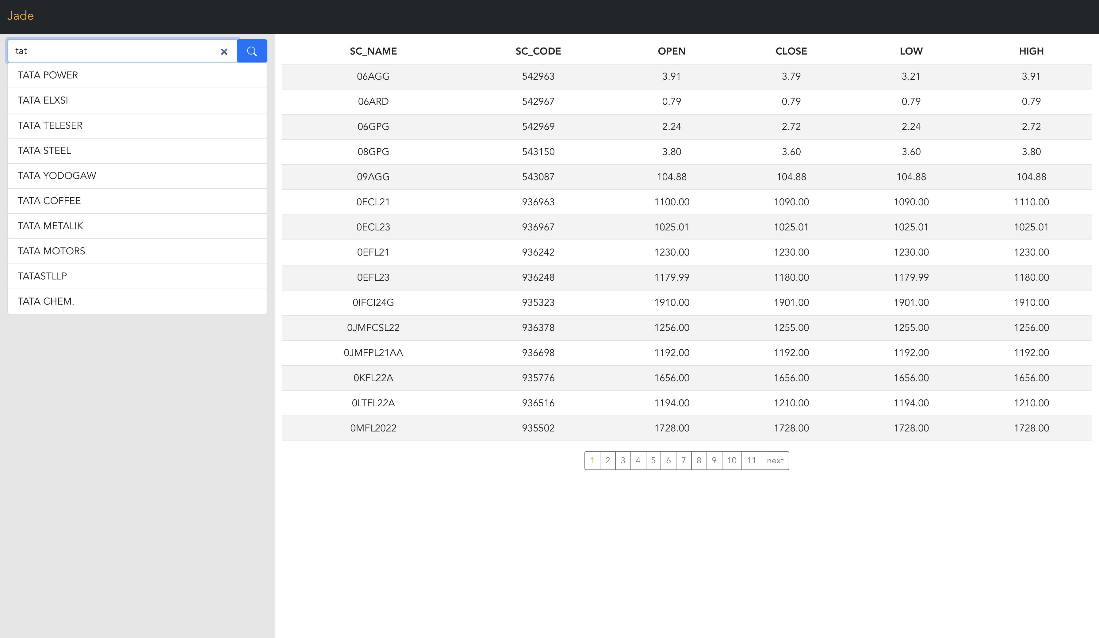Select the TATA MOTORS suggestion
Screen dimensions: 1099x638
[52, 251]
